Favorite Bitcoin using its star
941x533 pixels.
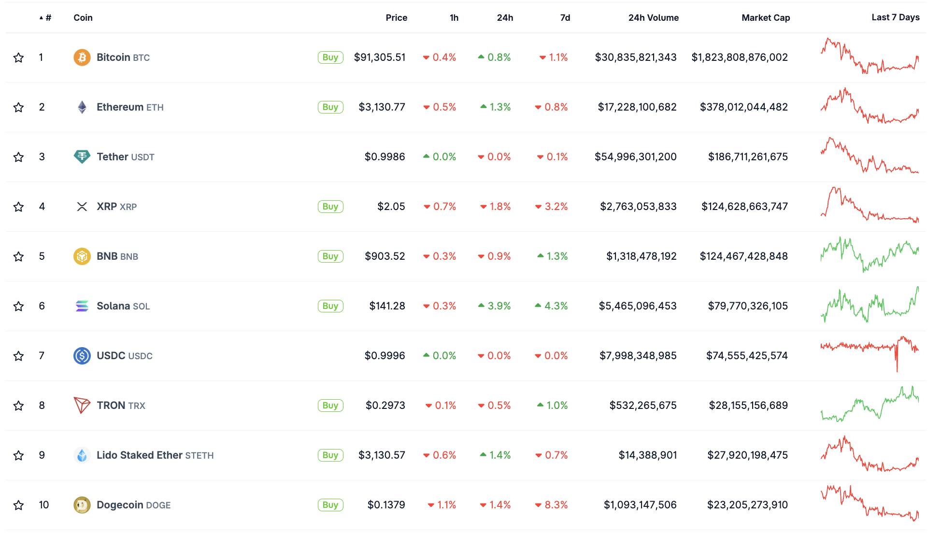(x=18, y=58)
